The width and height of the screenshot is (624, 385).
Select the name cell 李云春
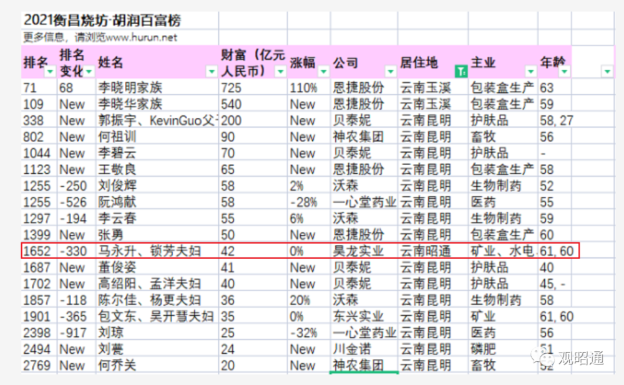tap(157, 218)
